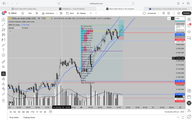
Task: Open the chats panel in right sidebar
Action: pyautogui.click(x=189, y=38)
